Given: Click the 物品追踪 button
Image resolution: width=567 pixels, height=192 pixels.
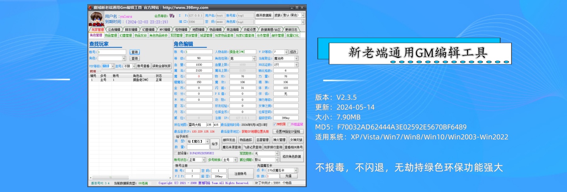Looking at the screenshot, I should tap(246, 140).
